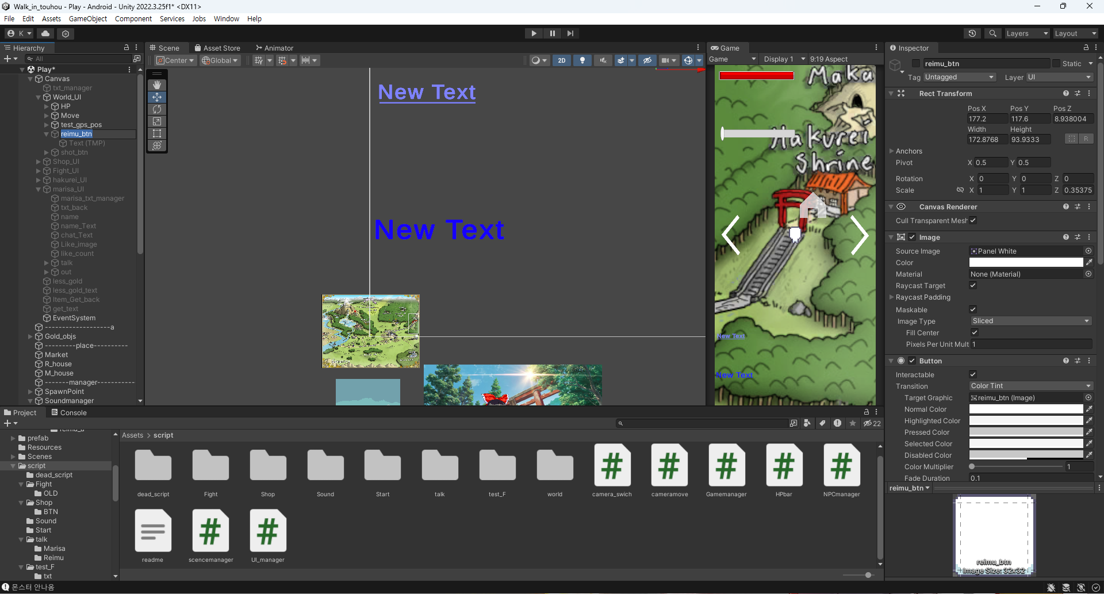Click the Pressed Color swatch
This screenshot has width=1104, height=594.
1026,432
